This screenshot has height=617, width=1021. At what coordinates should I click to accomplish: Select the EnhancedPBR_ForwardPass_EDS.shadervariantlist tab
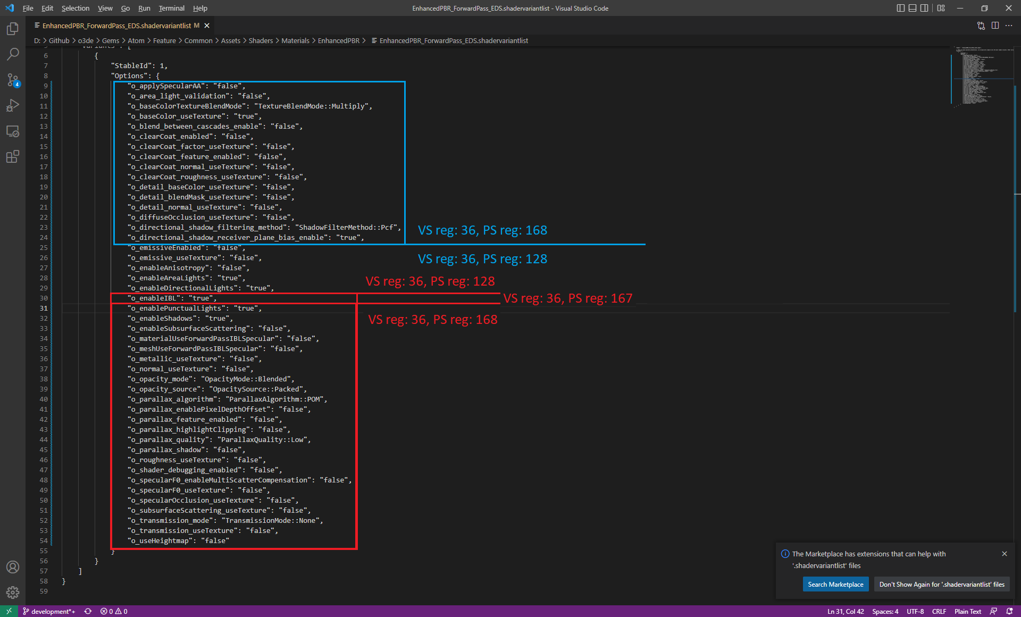(x=117, y=25)
